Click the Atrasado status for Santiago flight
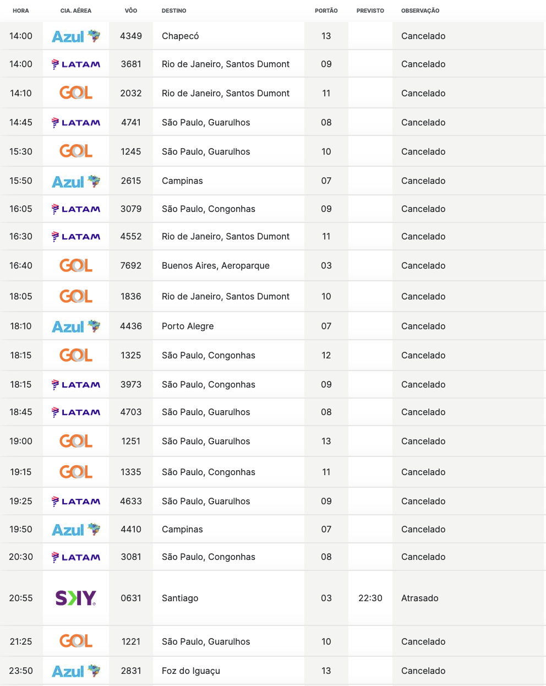 click(x=420, y=598)
